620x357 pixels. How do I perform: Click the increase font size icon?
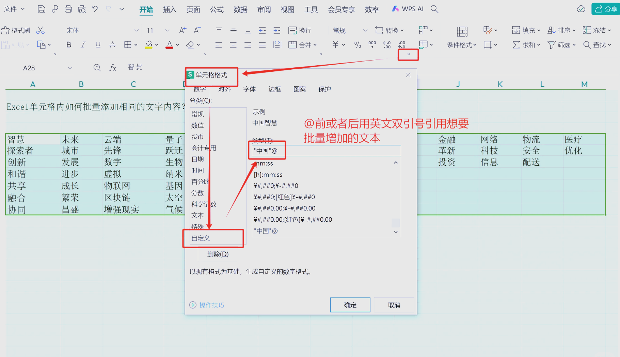click(183, 30)
